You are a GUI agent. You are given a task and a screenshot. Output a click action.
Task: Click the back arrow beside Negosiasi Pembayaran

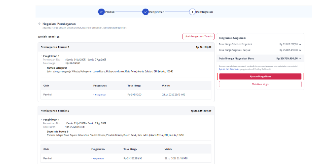click(39, 24)
